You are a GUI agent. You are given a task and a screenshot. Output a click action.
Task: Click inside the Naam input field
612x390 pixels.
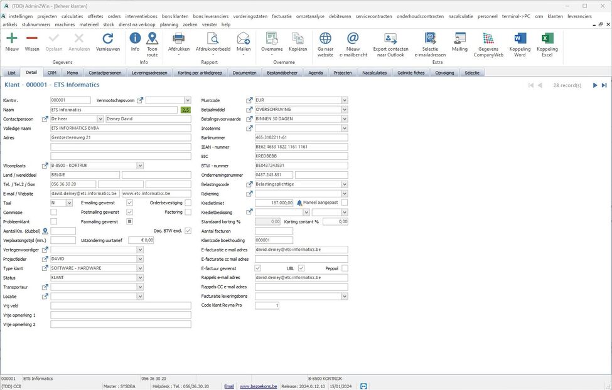click(113, 109)
